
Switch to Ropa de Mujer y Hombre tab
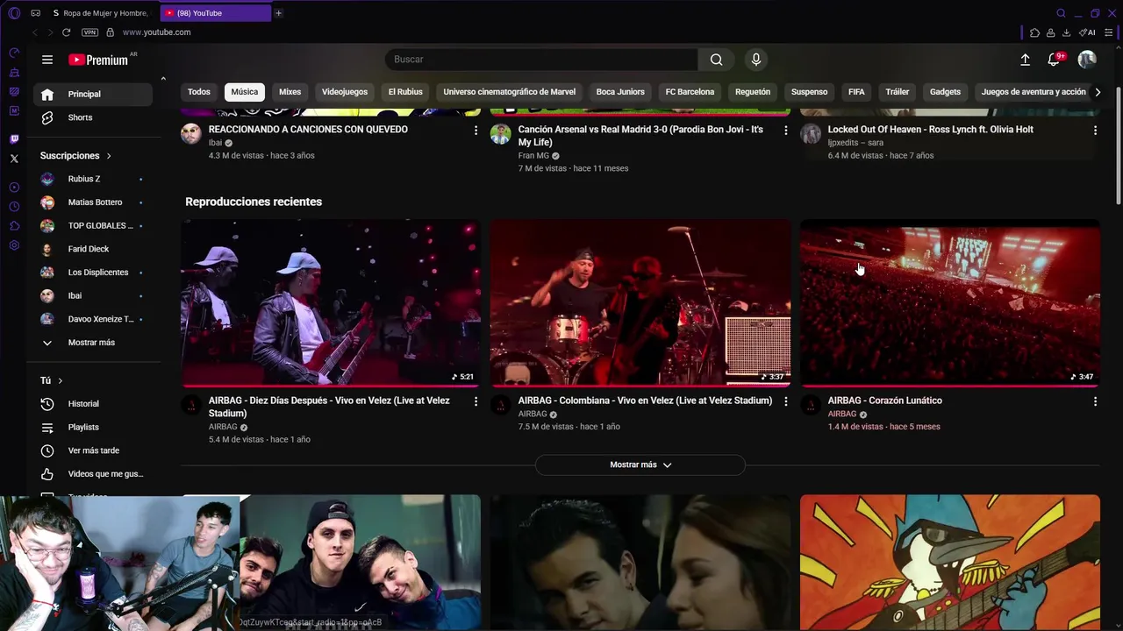(x=103, y=13)
